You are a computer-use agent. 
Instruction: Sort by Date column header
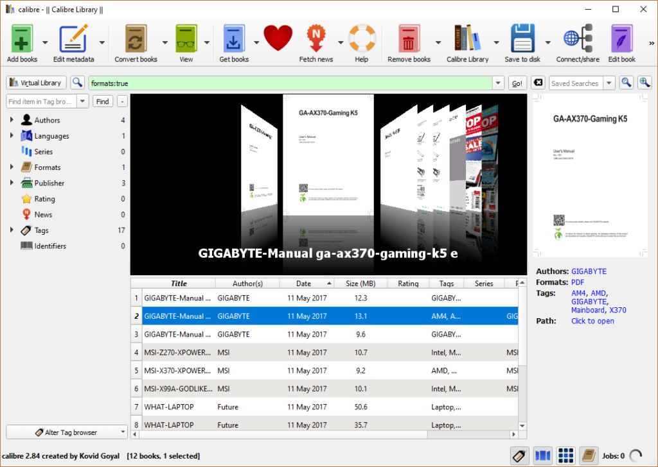308,283
